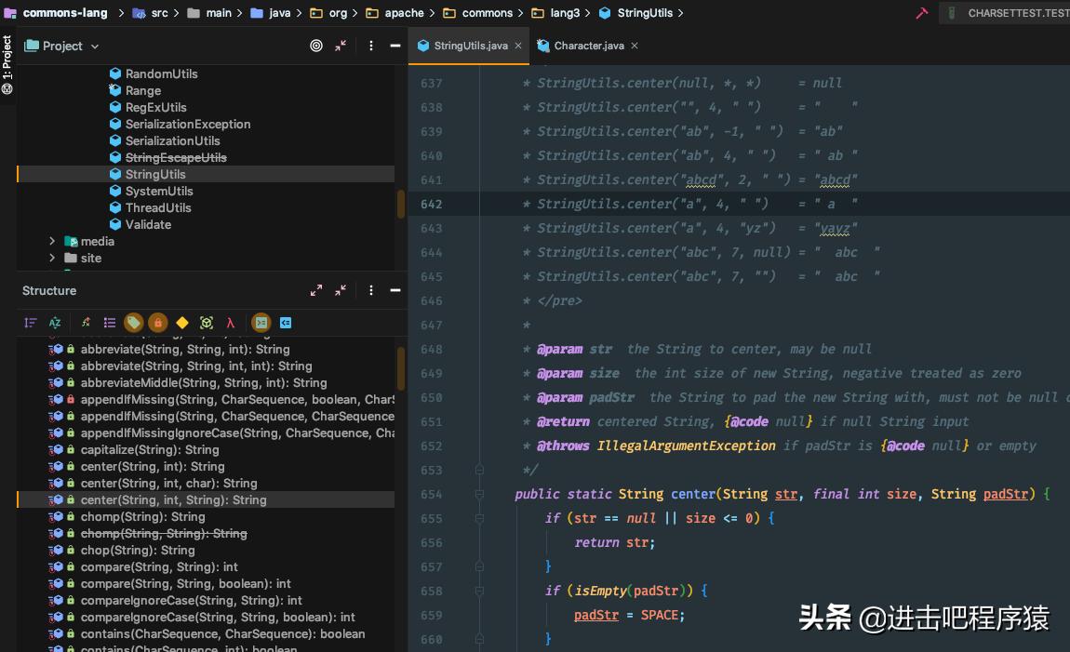Open Structure panel options menu
The height and width of the screenshot is (652, 1070).
[x=370, y=290]
